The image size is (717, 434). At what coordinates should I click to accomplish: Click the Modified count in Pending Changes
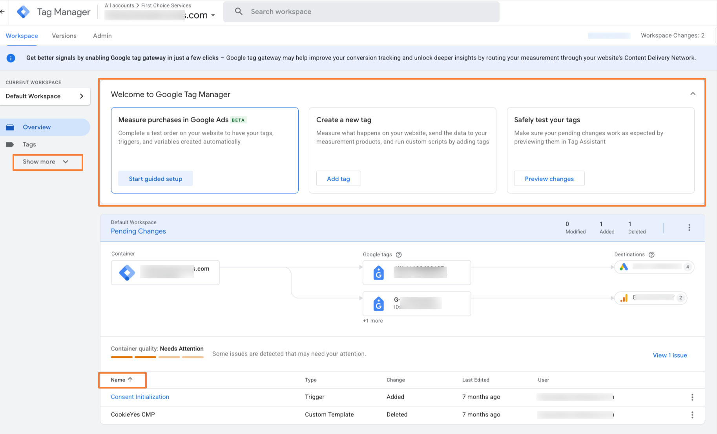tap(575, 227)
